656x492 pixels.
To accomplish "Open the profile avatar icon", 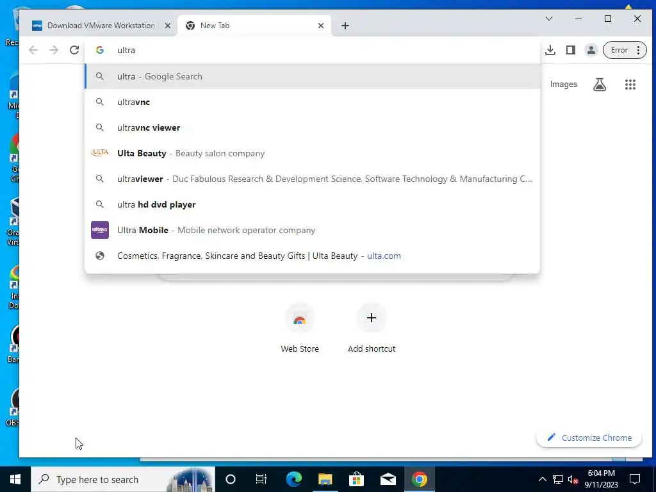I will coord(591,50).
